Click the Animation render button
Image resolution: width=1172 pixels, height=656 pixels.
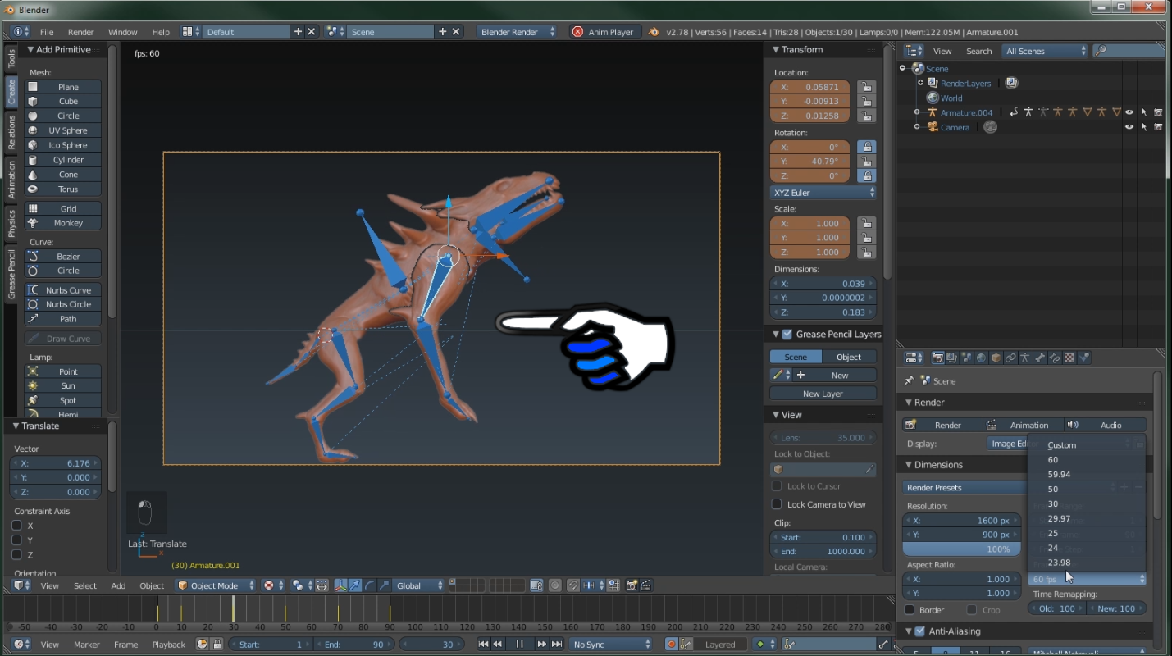[1023, 425]
